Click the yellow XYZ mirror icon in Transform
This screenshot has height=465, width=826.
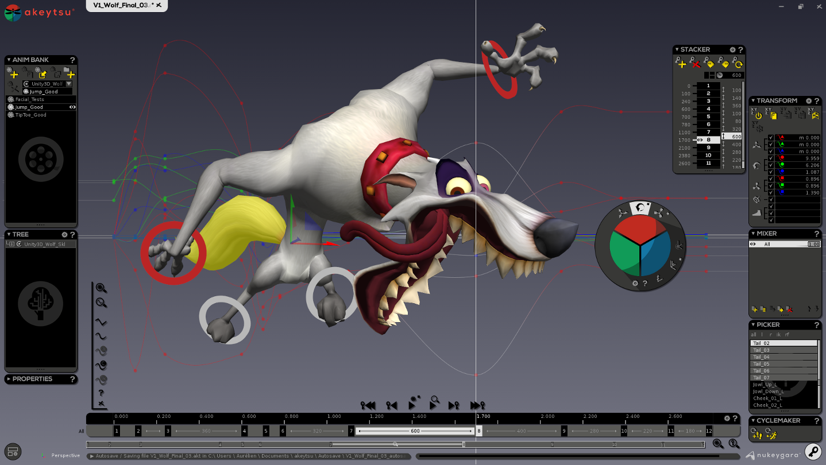pyautogui.click(x=814, y=114)
